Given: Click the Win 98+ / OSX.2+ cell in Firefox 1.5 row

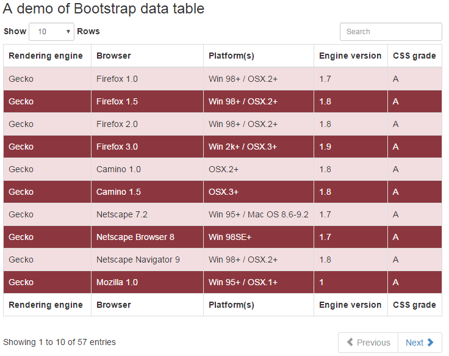Looking at the screenshot, I should 259,101.
